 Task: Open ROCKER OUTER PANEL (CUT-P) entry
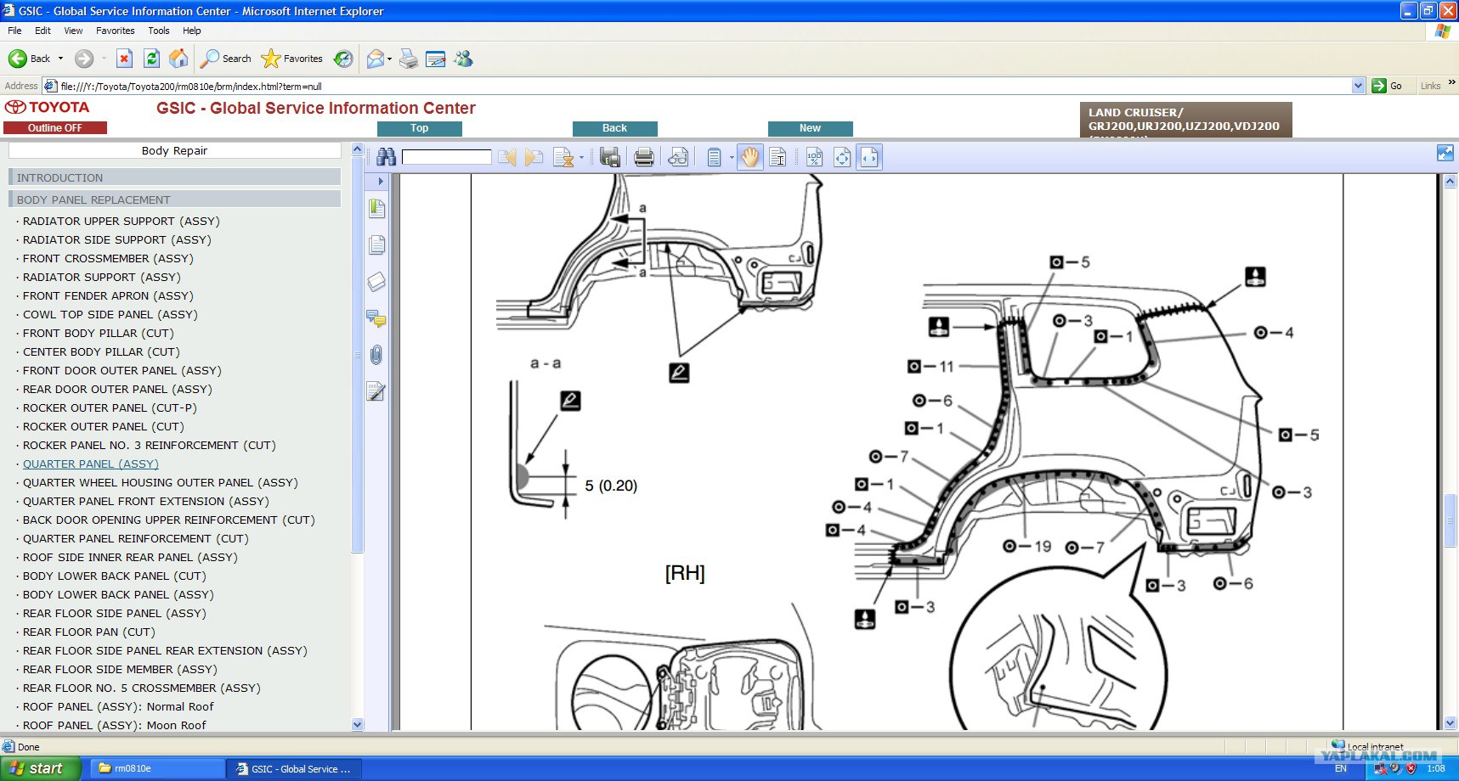[x=110, y=407]
